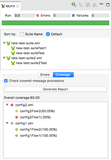
Task: Click the green status dot of config1.xml
Action: click(12, 123)
